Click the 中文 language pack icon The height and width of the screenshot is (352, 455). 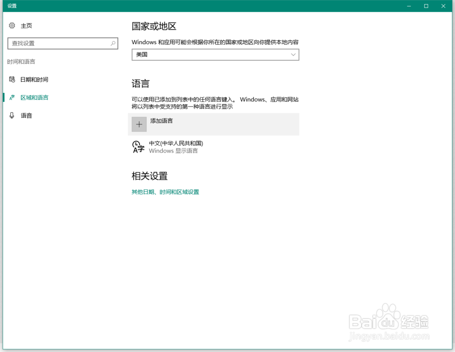tap(138, 147)
